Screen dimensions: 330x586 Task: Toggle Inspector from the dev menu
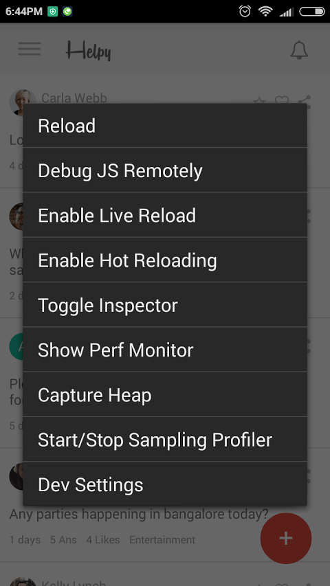click(x=165, y=304)
